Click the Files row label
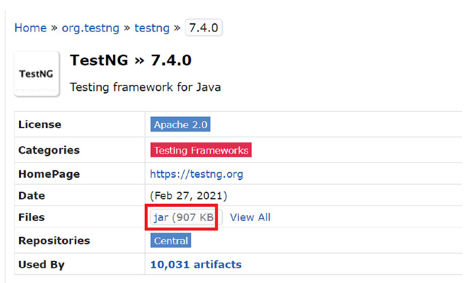This screenshot has height=283, width=474. pyautogui.click(x=32, y=217)
